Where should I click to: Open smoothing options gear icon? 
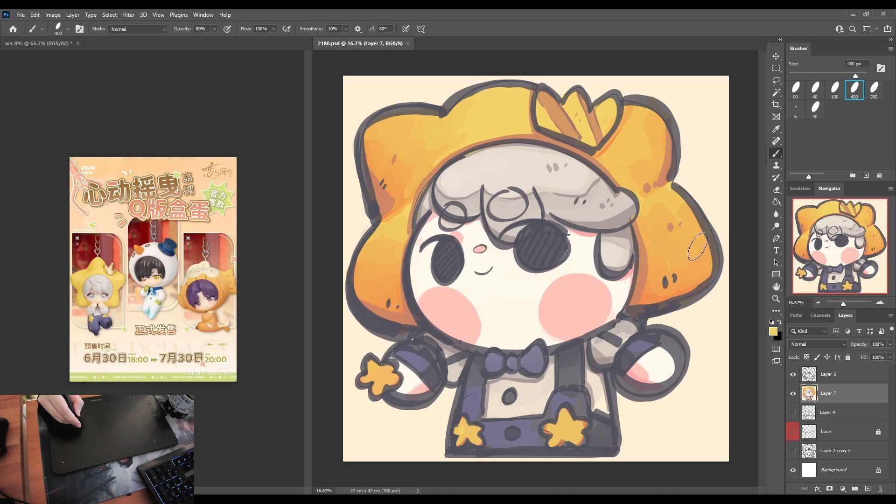click(x=358, y=29)
